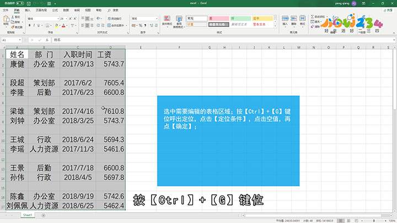397x223 pixels.
Task: Open the font size dropdown
Action: [x=66, y=19]
